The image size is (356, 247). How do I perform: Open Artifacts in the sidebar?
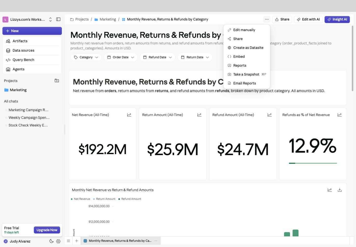[x=32, y=41]
